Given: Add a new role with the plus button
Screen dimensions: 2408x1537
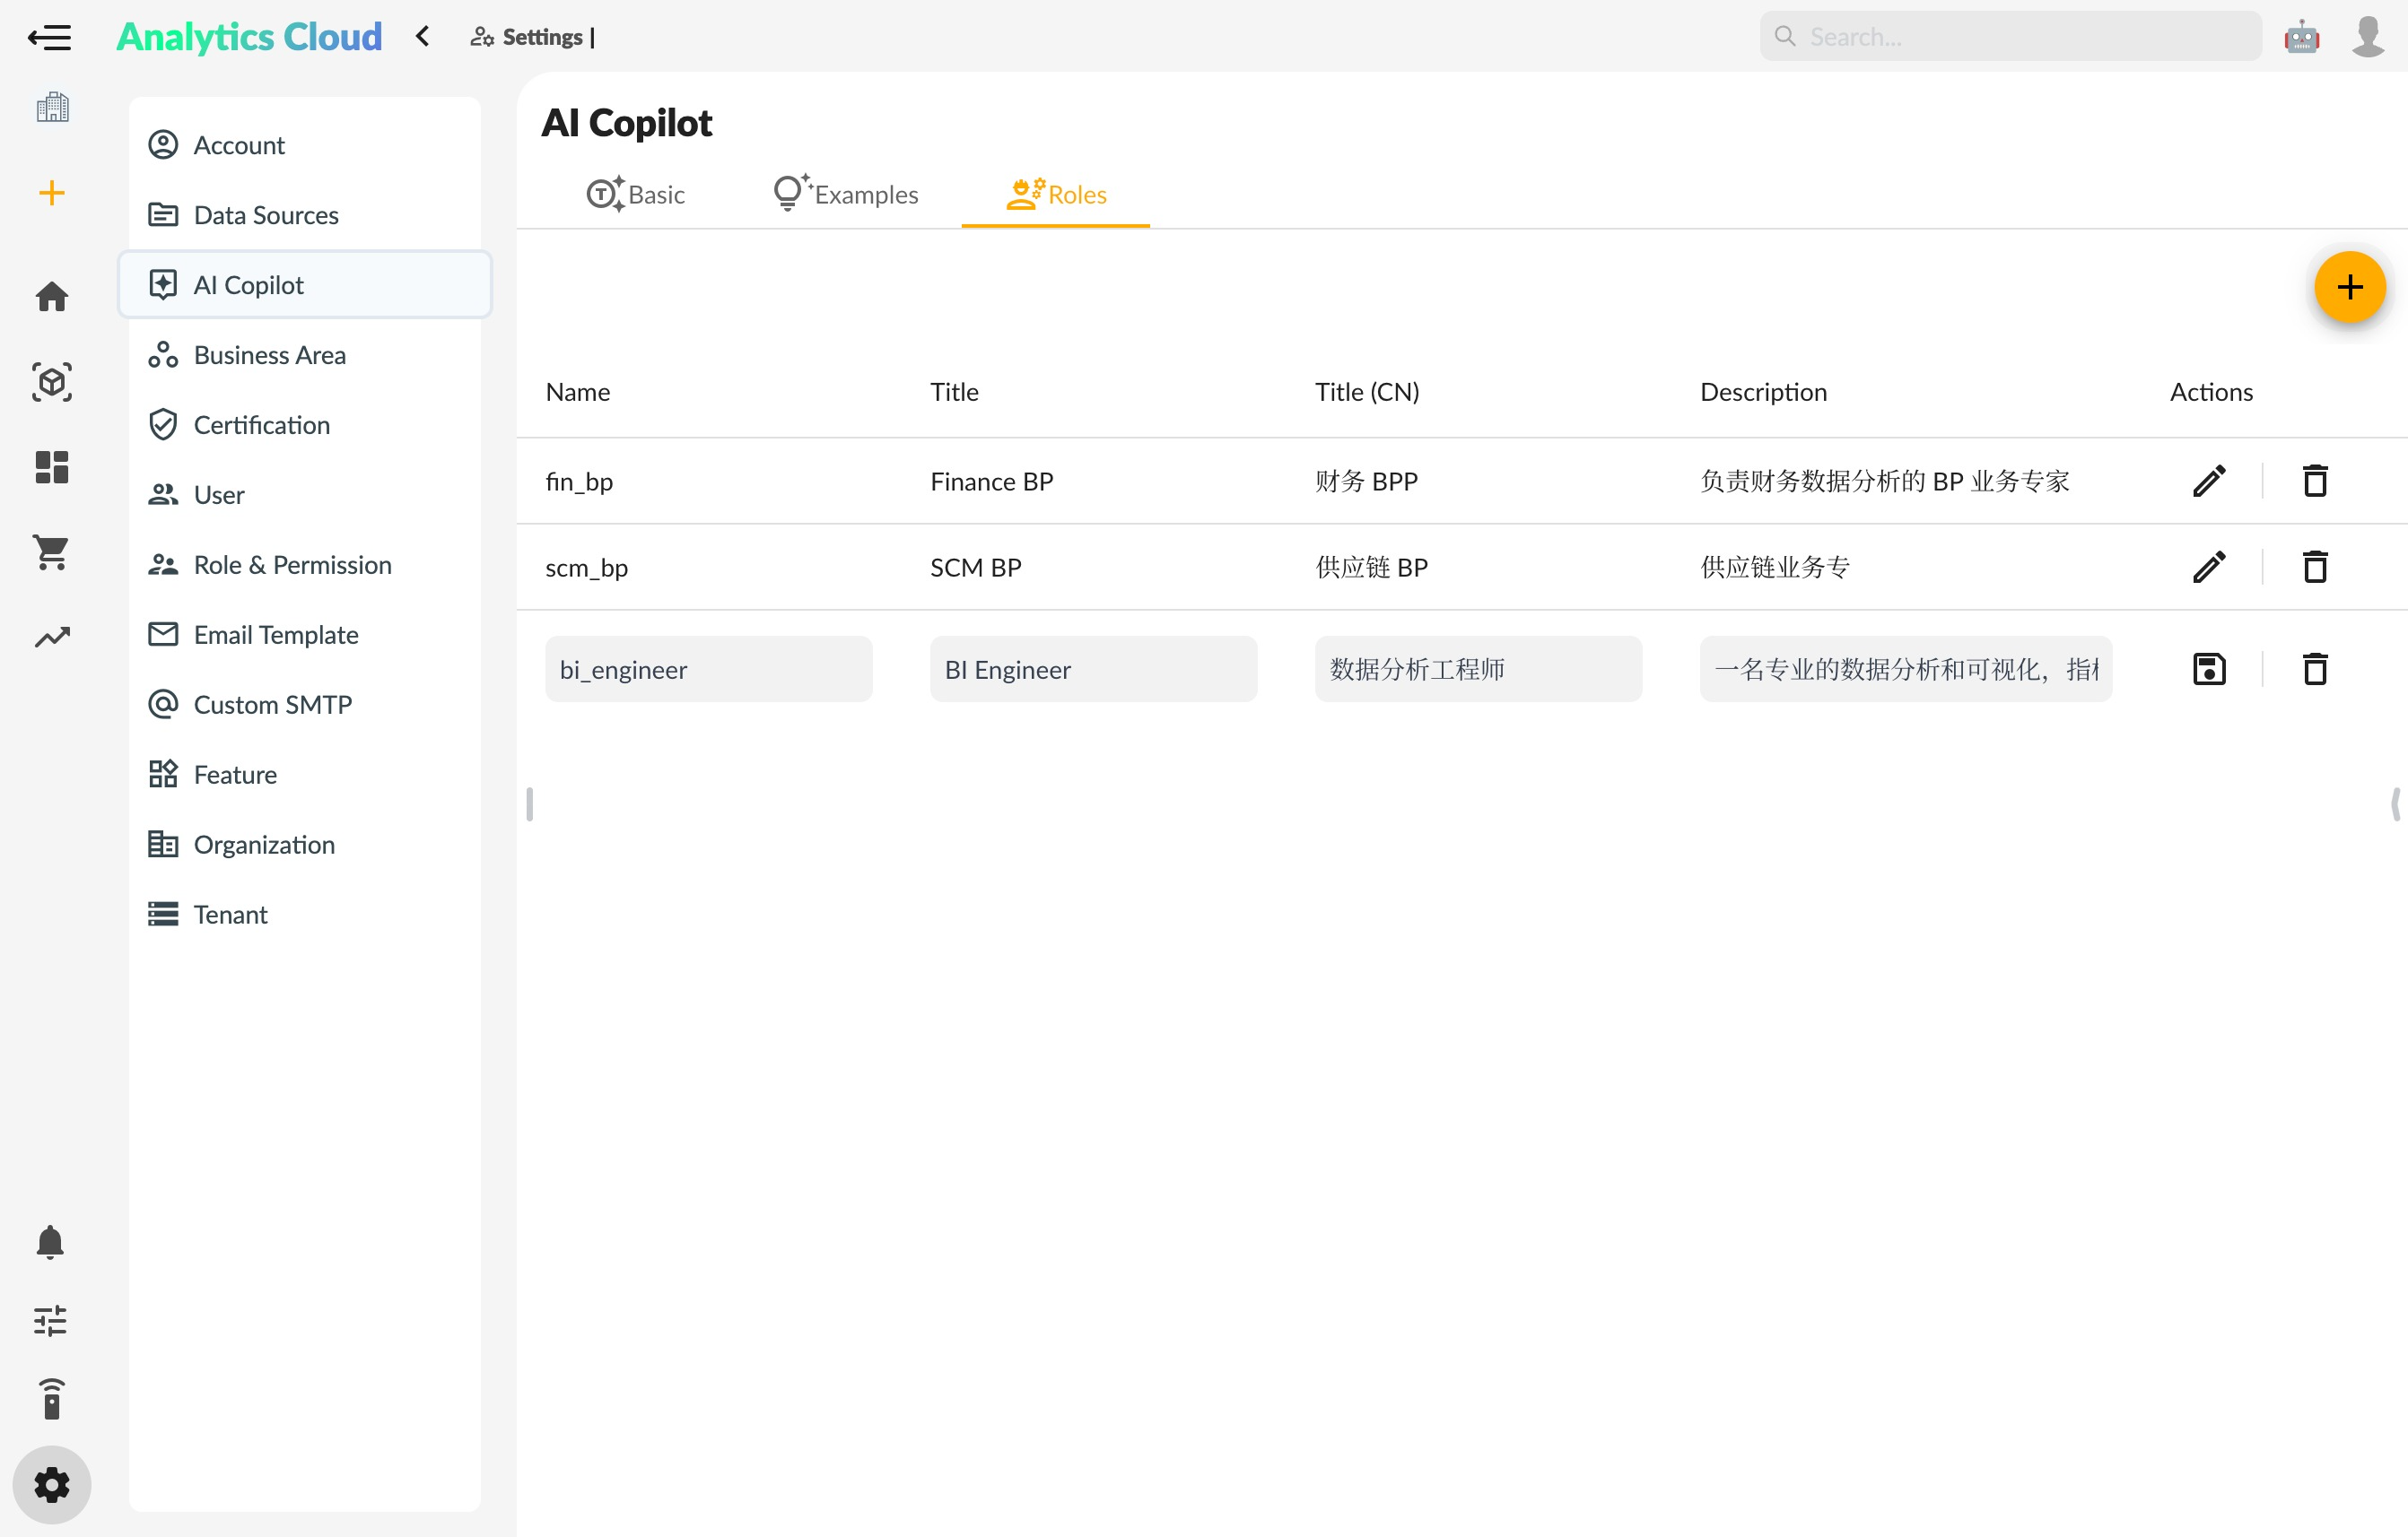Looking at the screenshot, I should [2350, 288].
